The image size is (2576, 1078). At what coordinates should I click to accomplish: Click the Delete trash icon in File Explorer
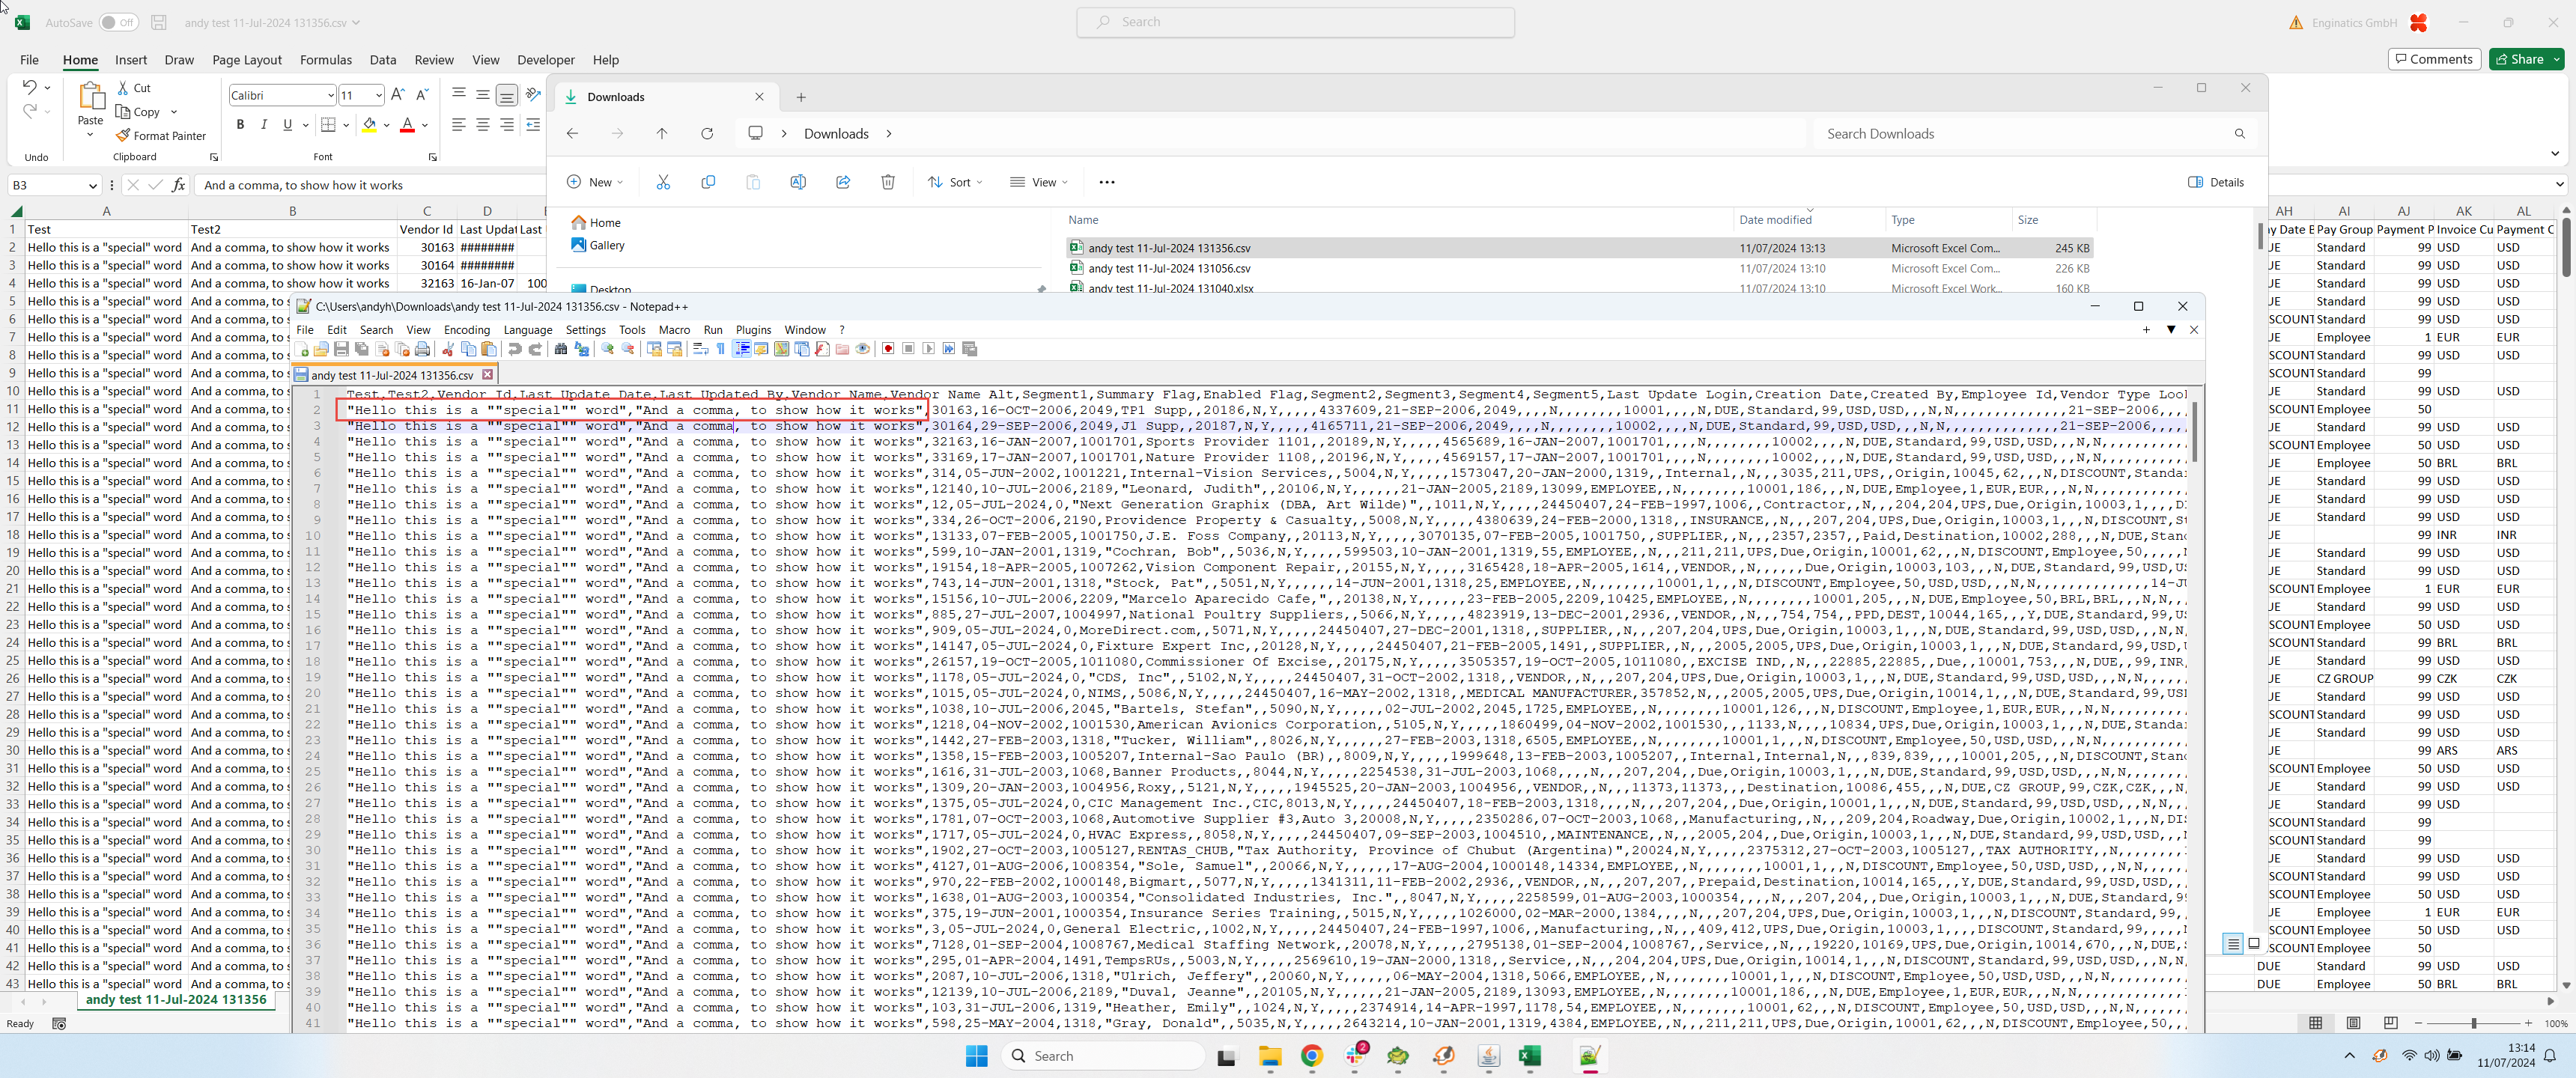coord(888,182)
